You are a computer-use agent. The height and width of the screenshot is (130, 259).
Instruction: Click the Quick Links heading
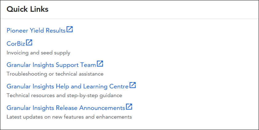tap(27, 9)
